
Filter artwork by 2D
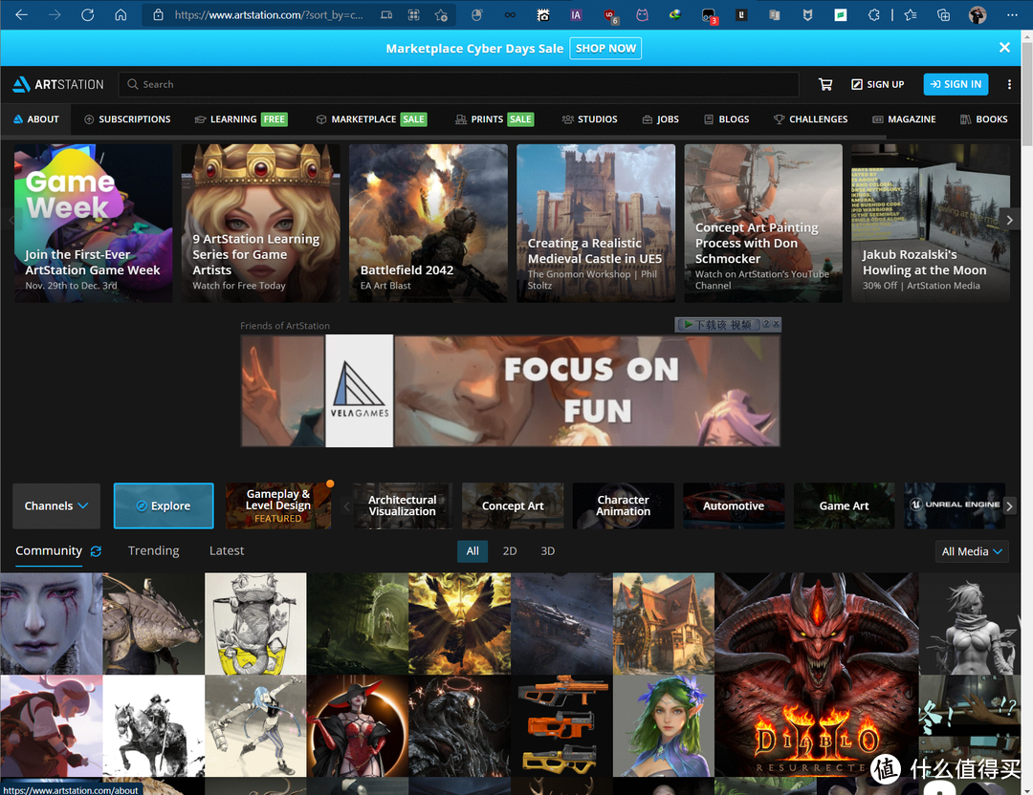[x=510, y=550]
